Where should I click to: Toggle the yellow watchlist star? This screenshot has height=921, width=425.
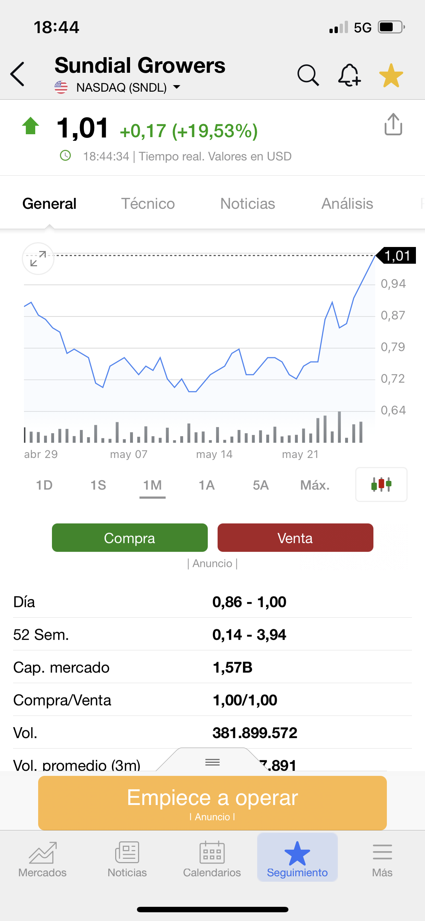[391, 76]
